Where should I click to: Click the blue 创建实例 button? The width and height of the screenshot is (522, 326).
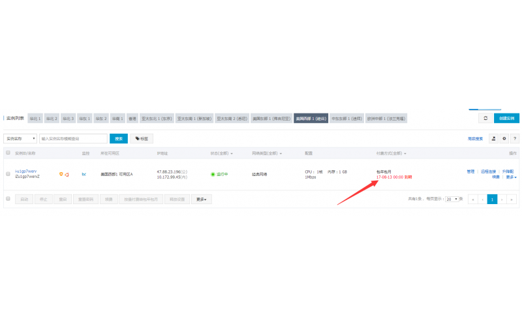click(x=506, y=118)
